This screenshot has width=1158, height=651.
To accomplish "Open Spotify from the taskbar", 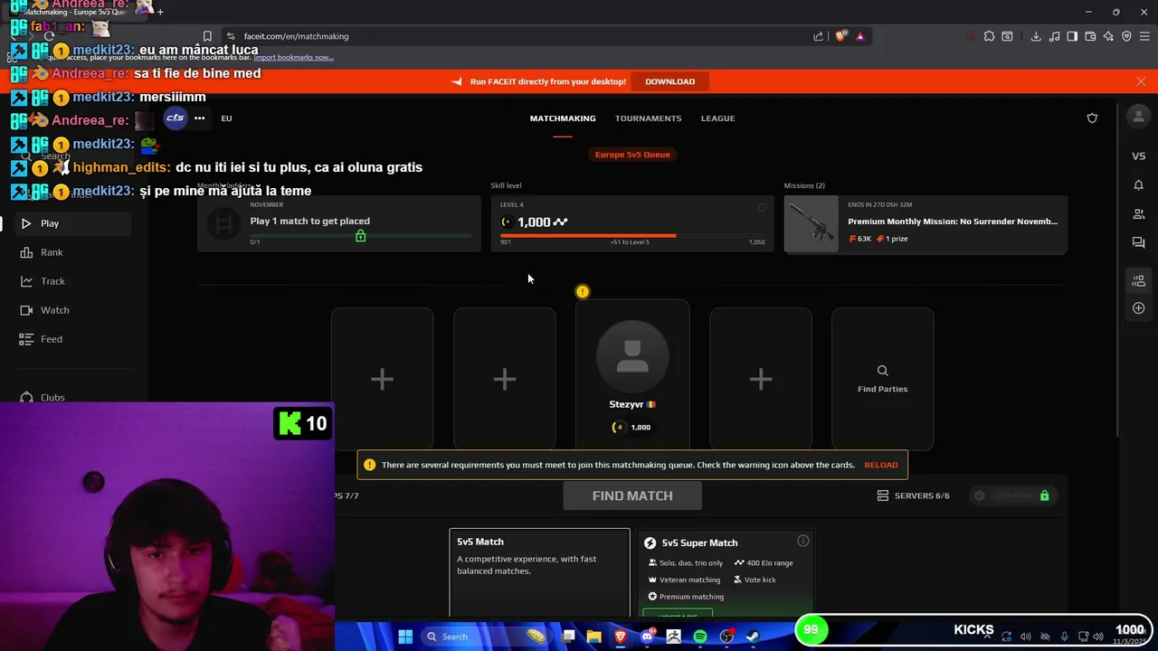I will click(700, 637).
